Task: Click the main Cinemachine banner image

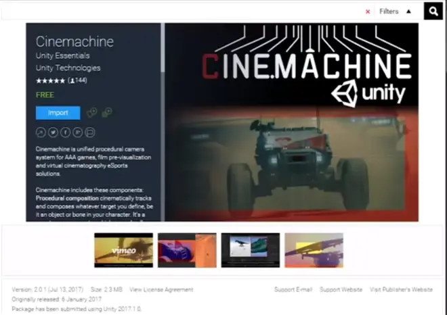Action: coord(292,122)
